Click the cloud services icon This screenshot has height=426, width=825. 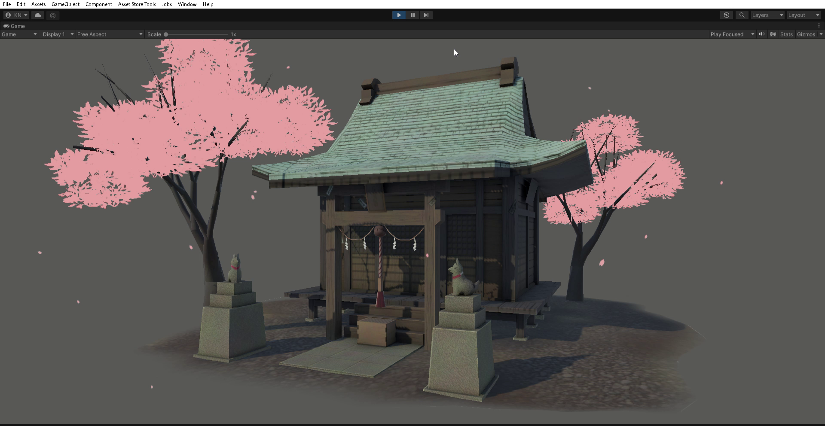(x=38, y=15)
